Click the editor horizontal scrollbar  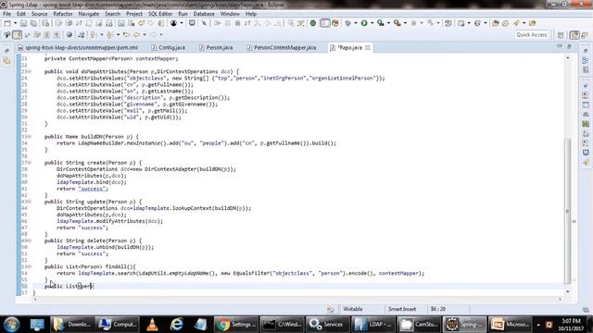[296, 299]
